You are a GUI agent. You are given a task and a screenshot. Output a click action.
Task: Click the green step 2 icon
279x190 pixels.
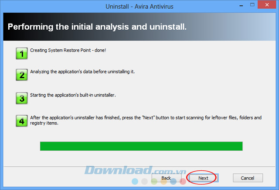coord(22,75)
